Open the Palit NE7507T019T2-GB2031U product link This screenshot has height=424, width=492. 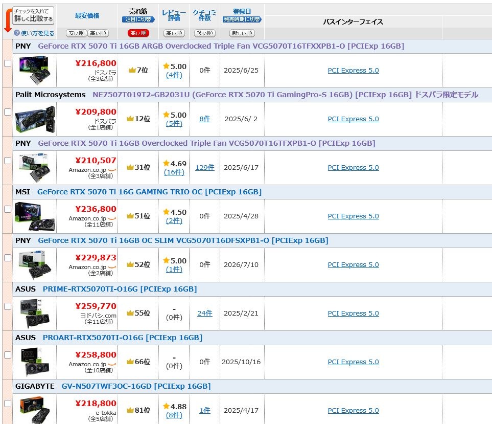(285, 95)
